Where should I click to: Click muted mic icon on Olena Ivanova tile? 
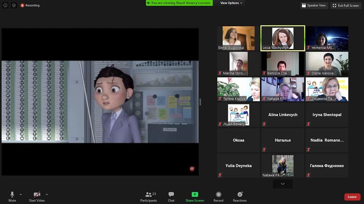(308, 73)
